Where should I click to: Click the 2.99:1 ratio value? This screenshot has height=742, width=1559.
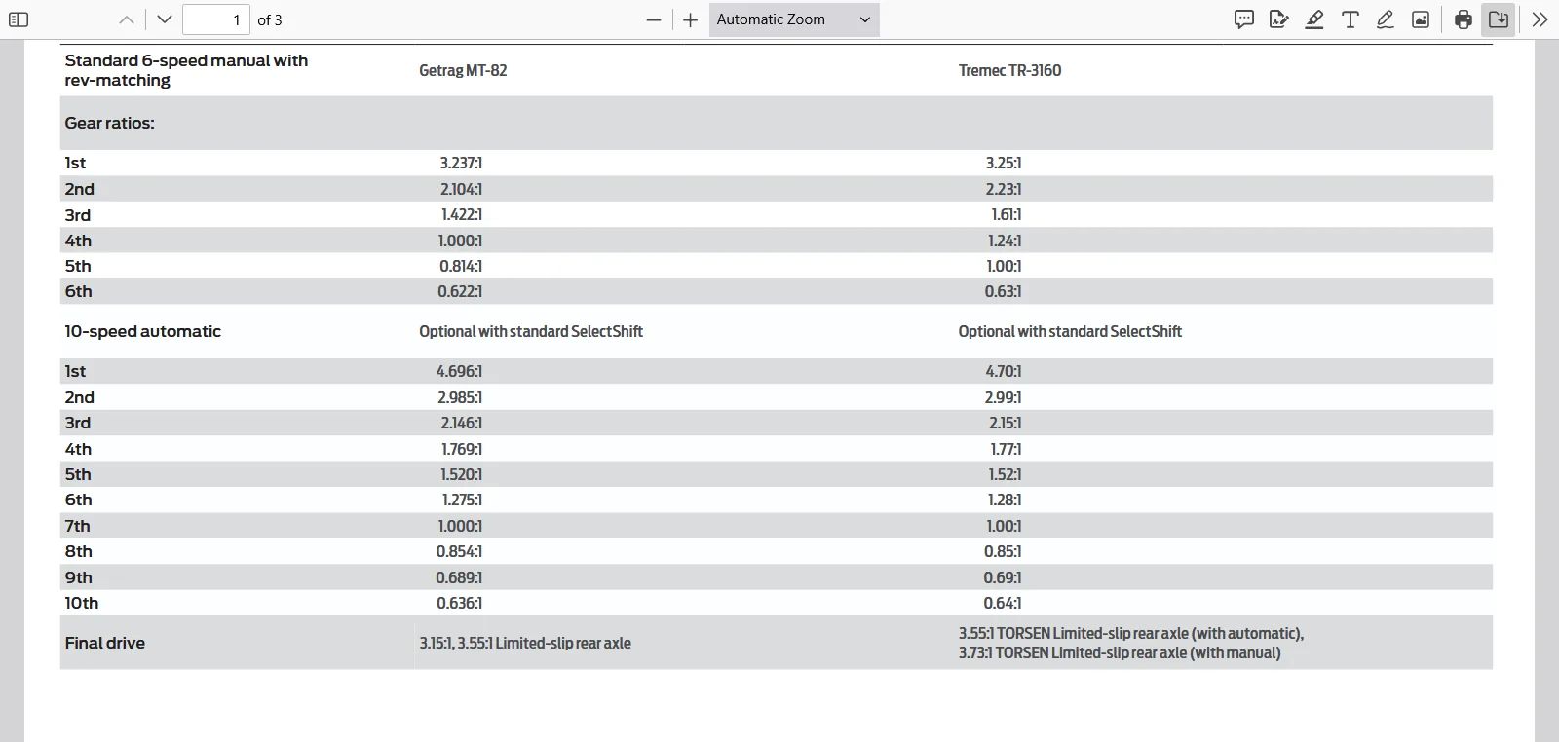pyautogui.click(x=1004, y=397)
